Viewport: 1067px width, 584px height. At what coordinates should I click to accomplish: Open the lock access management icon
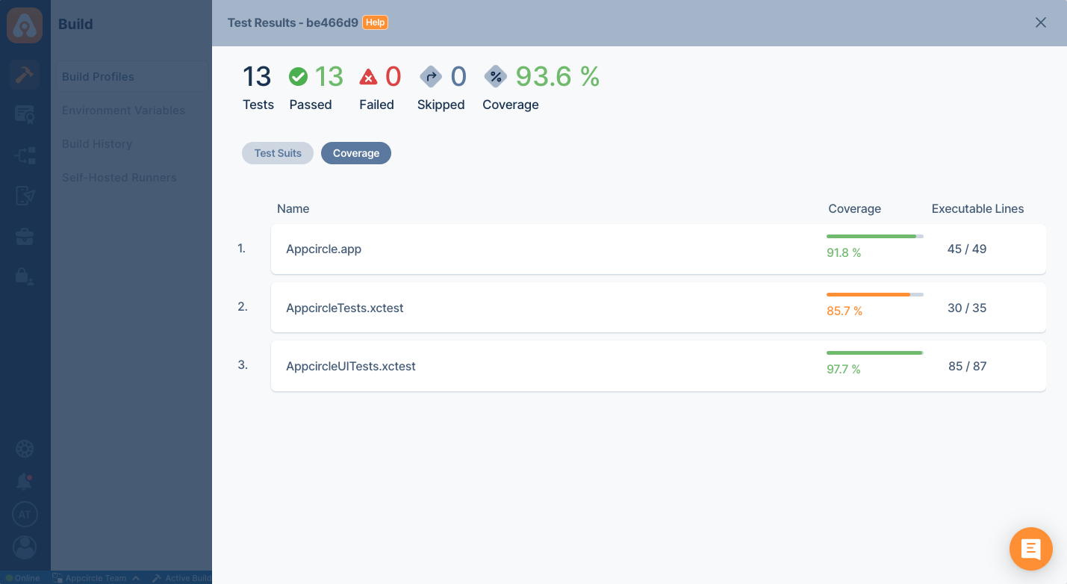click(25, 276)
